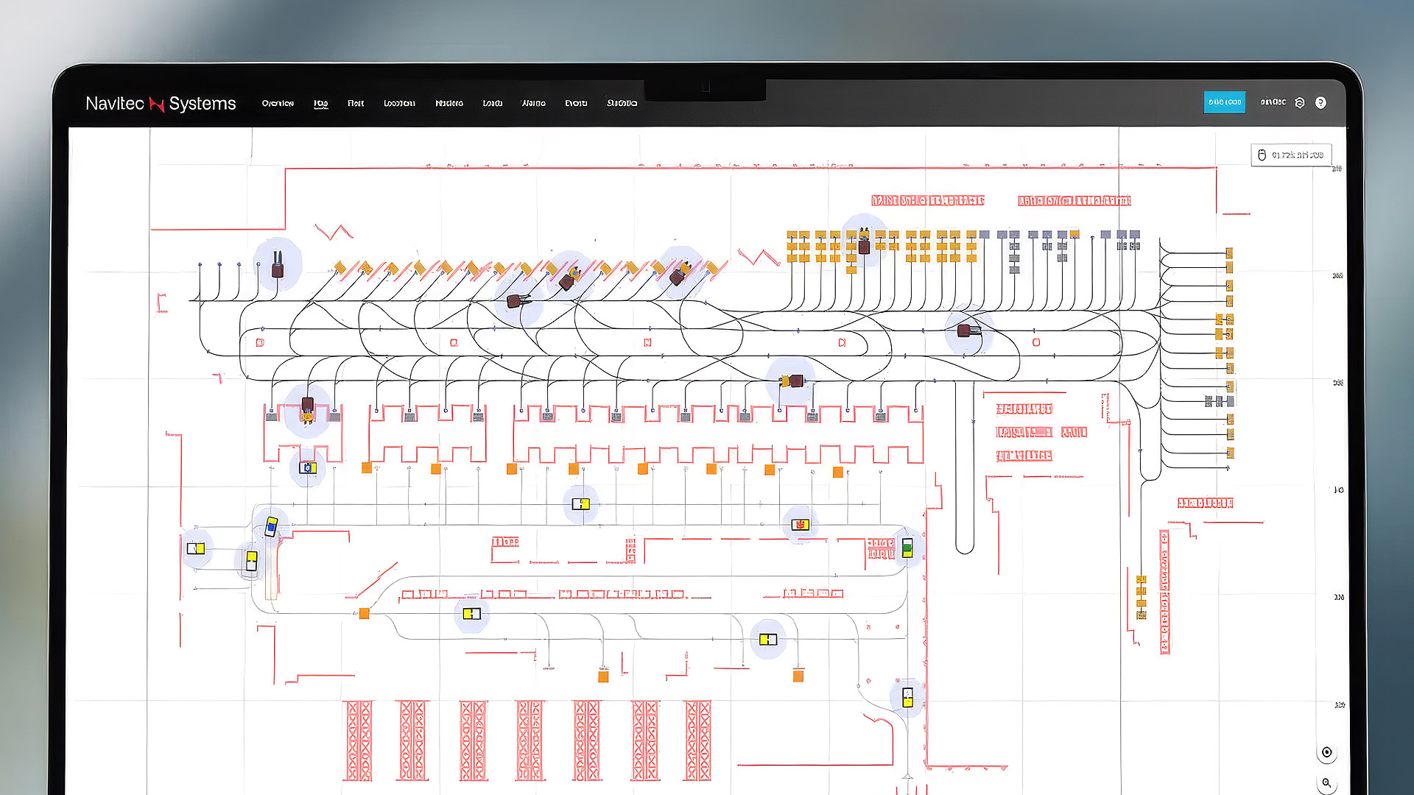Select the green AGV vehicle on map
Viewport: 1414px width, 795px height.
907,548
